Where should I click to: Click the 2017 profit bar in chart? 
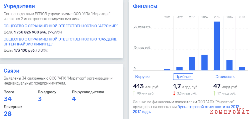[242, 69]
